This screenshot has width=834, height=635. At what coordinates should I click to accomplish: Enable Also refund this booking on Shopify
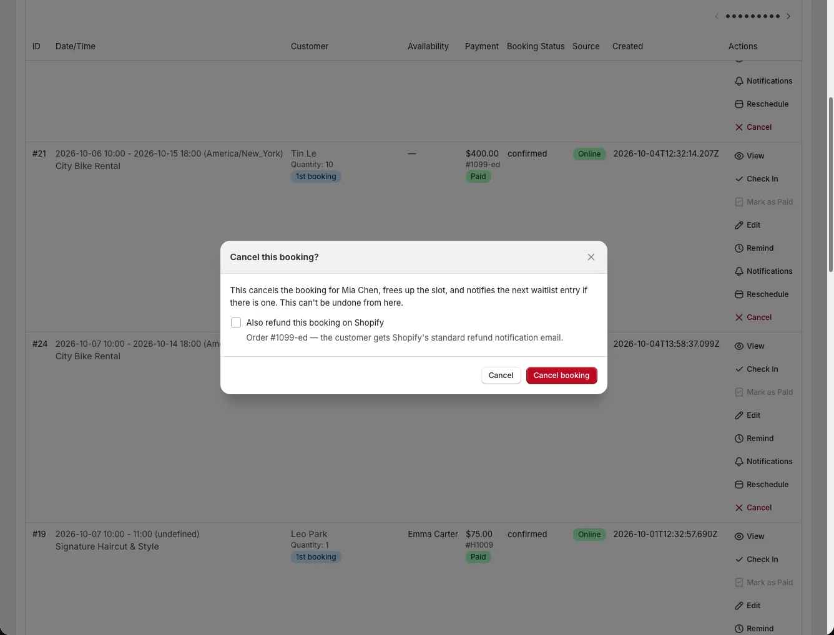coord(236,322)
